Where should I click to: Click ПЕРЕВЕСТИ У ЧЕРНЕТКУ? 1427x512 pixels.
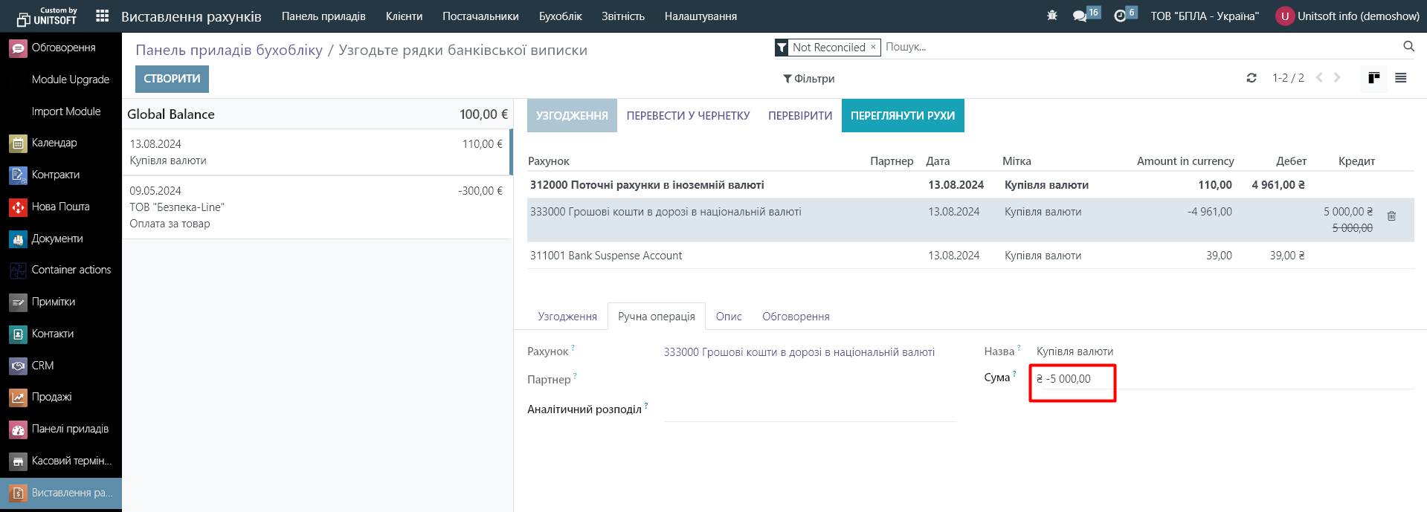pyautogui.click(x=688, y=116)
